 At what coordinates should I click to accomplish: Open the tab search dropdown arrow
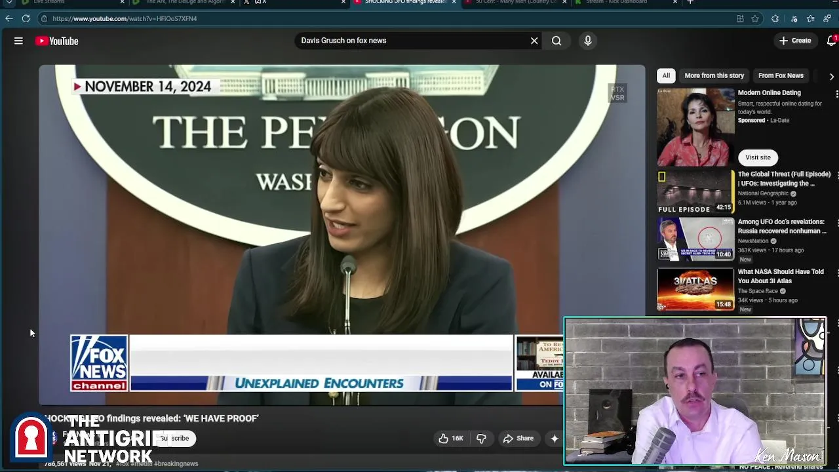coord(9,3)
